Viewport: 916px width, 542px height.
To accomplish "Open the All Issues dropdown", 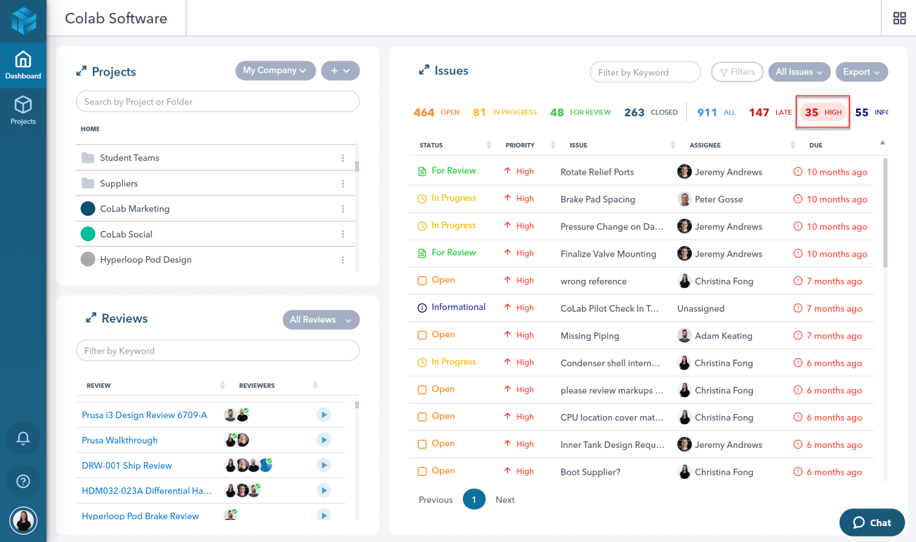I will tap(799, 71).
